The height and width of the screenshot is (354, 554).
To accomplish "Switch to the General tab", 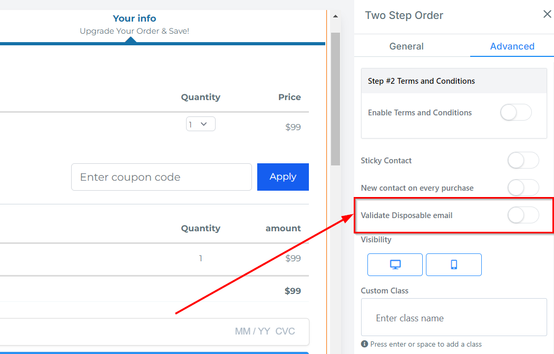I will coord(406,46).
